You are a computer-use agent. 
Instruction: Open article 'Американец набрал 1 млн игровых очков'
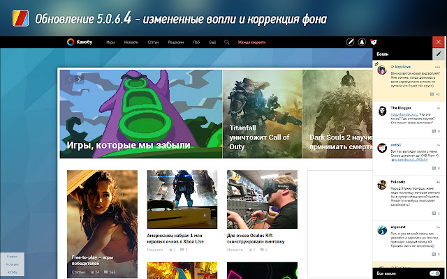point(175,239)
